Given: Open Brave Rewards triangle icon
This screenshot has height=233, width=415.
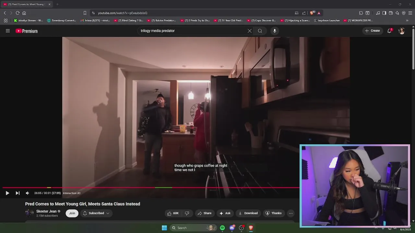Looking at the screenshot, I should point(319,13).
